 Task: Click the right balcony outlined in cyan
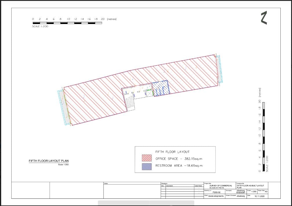pyautogui.click(x=219, y=69)
